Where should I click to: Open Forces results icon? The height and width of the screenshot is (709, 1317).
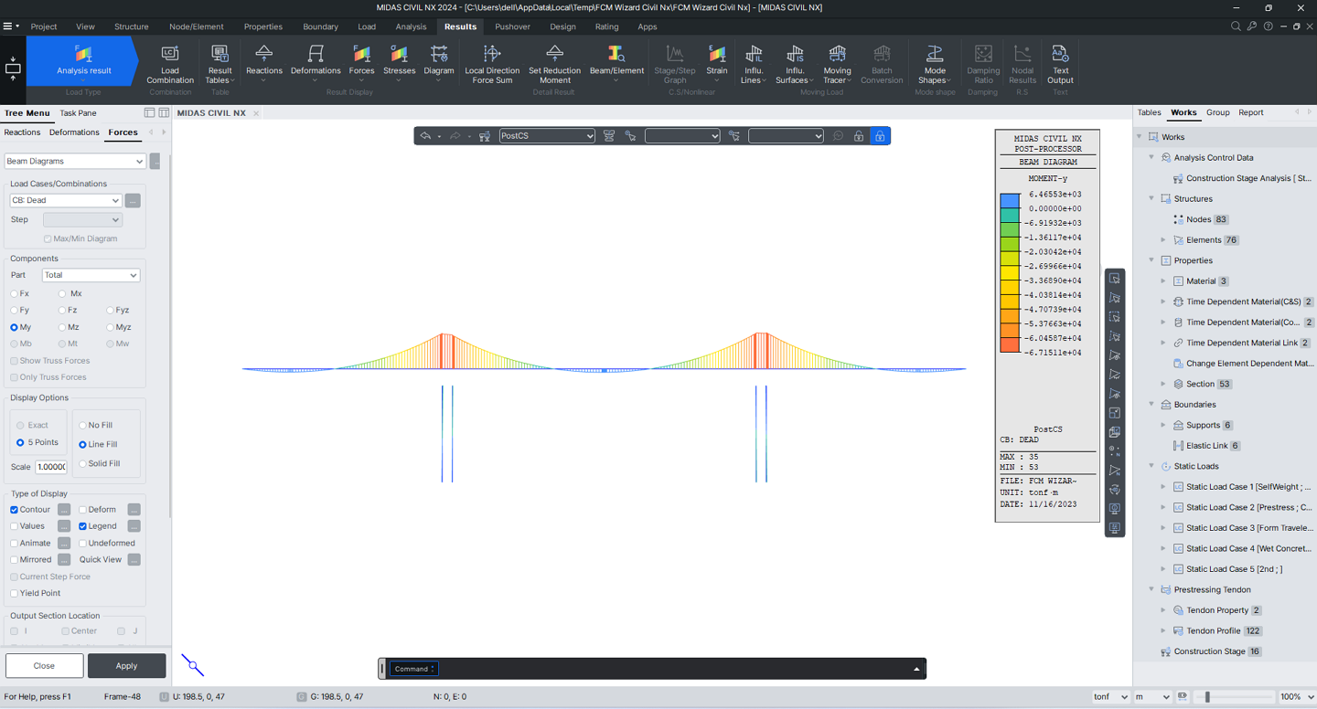click(x=361, y=64)
